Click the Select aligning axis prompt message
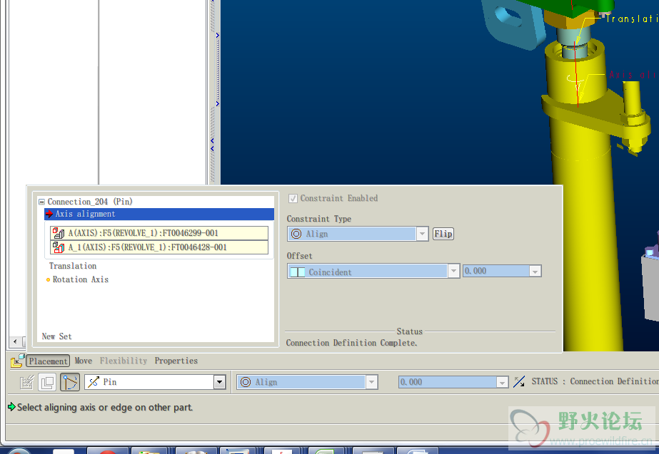Image resolution: width=659 pixels, height=454 pixels. click(x=105, y=408)
